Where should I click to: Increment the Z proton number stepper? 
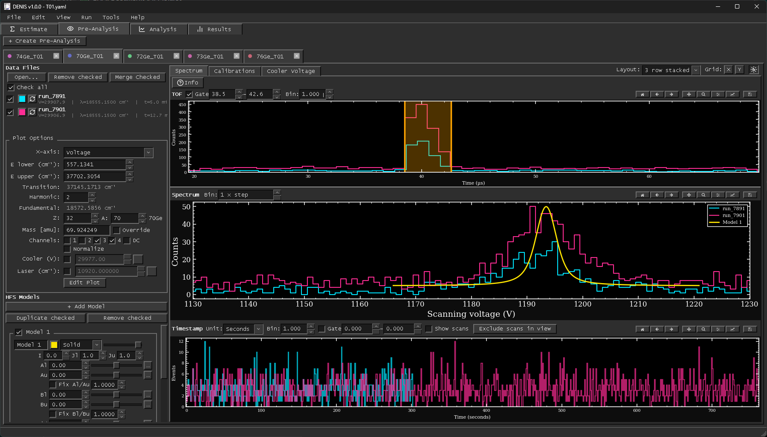coord(95,216)
